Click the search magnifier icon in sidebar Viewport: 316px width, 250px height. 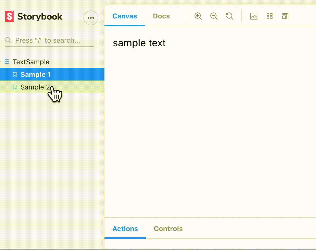coord(8,40)
